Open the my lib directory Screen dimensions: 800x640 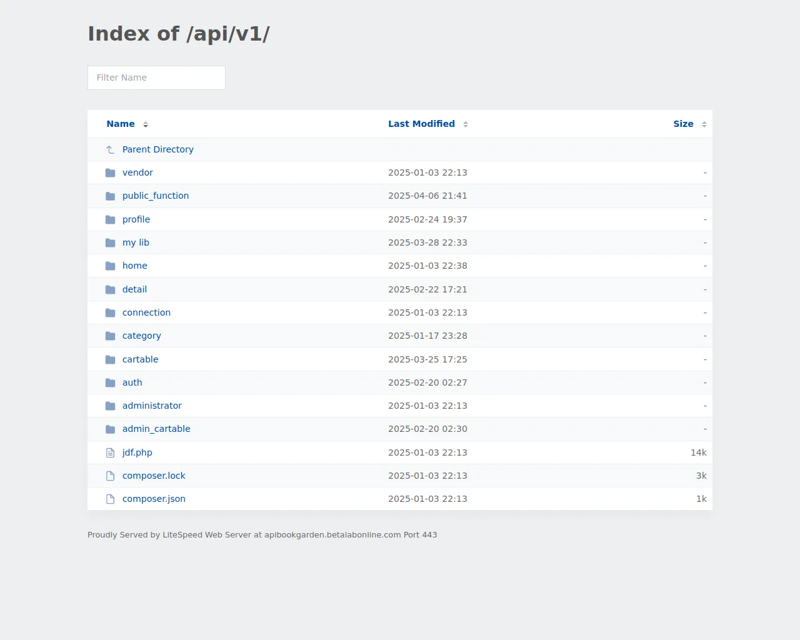point(136,242)
